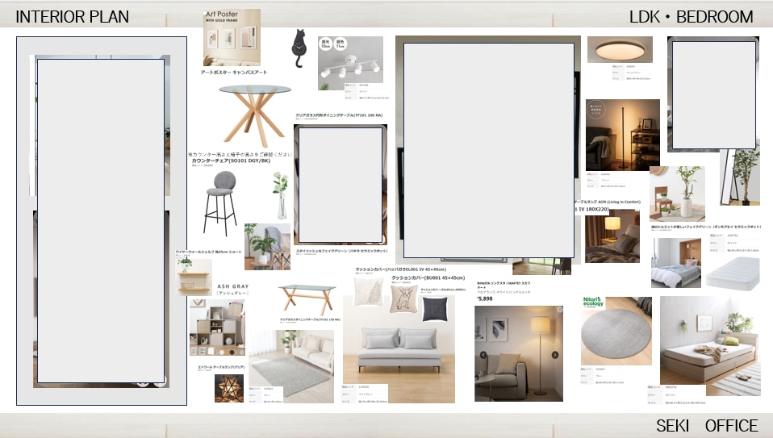This screenshot has height=438, width=773.
Task: Select the four-head white spotlight image
Action: pos(350,63)
